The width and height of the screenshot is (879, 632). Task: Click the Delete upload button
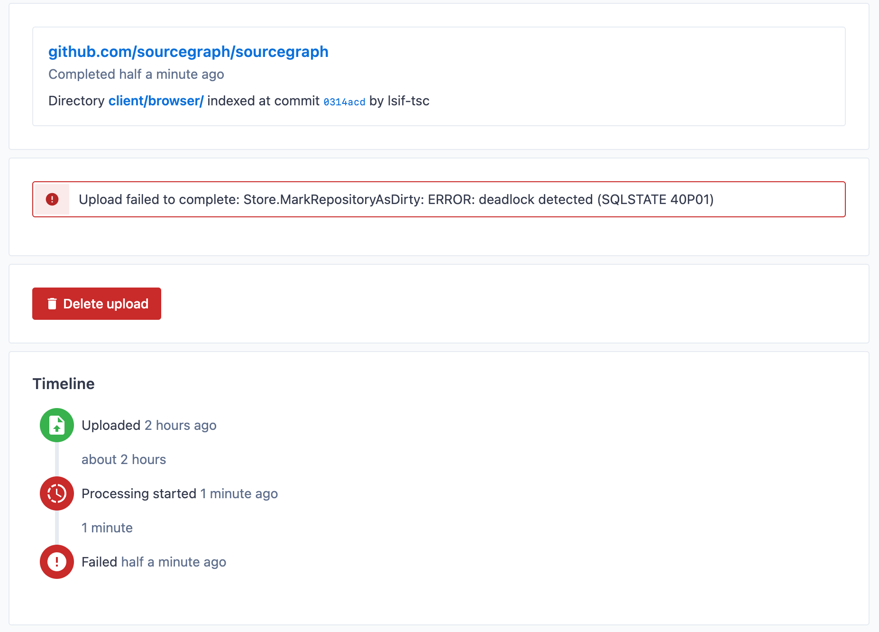coord(97,304)
